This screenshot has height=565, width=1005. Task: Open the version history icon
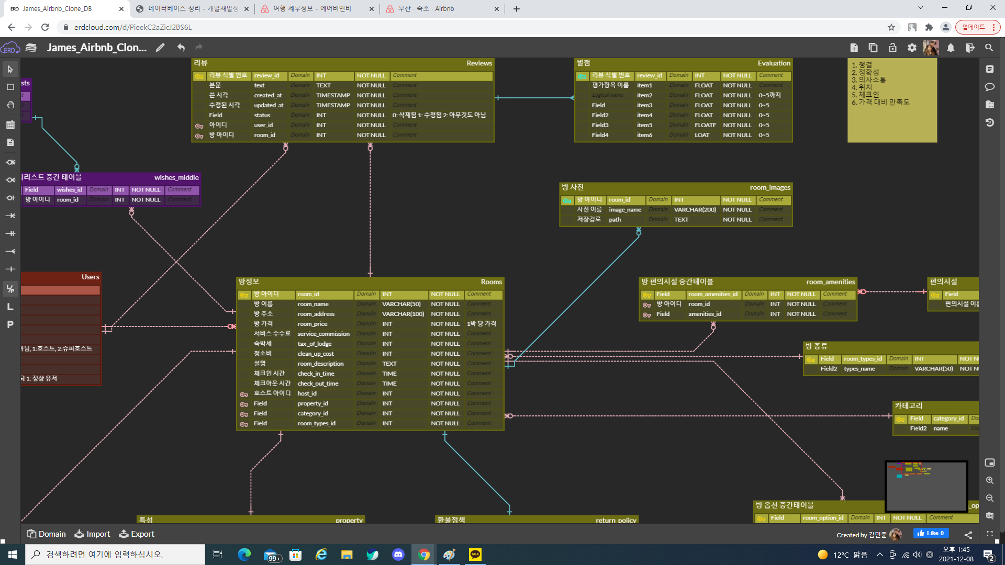pyautogui.click(x=989, y=122)
